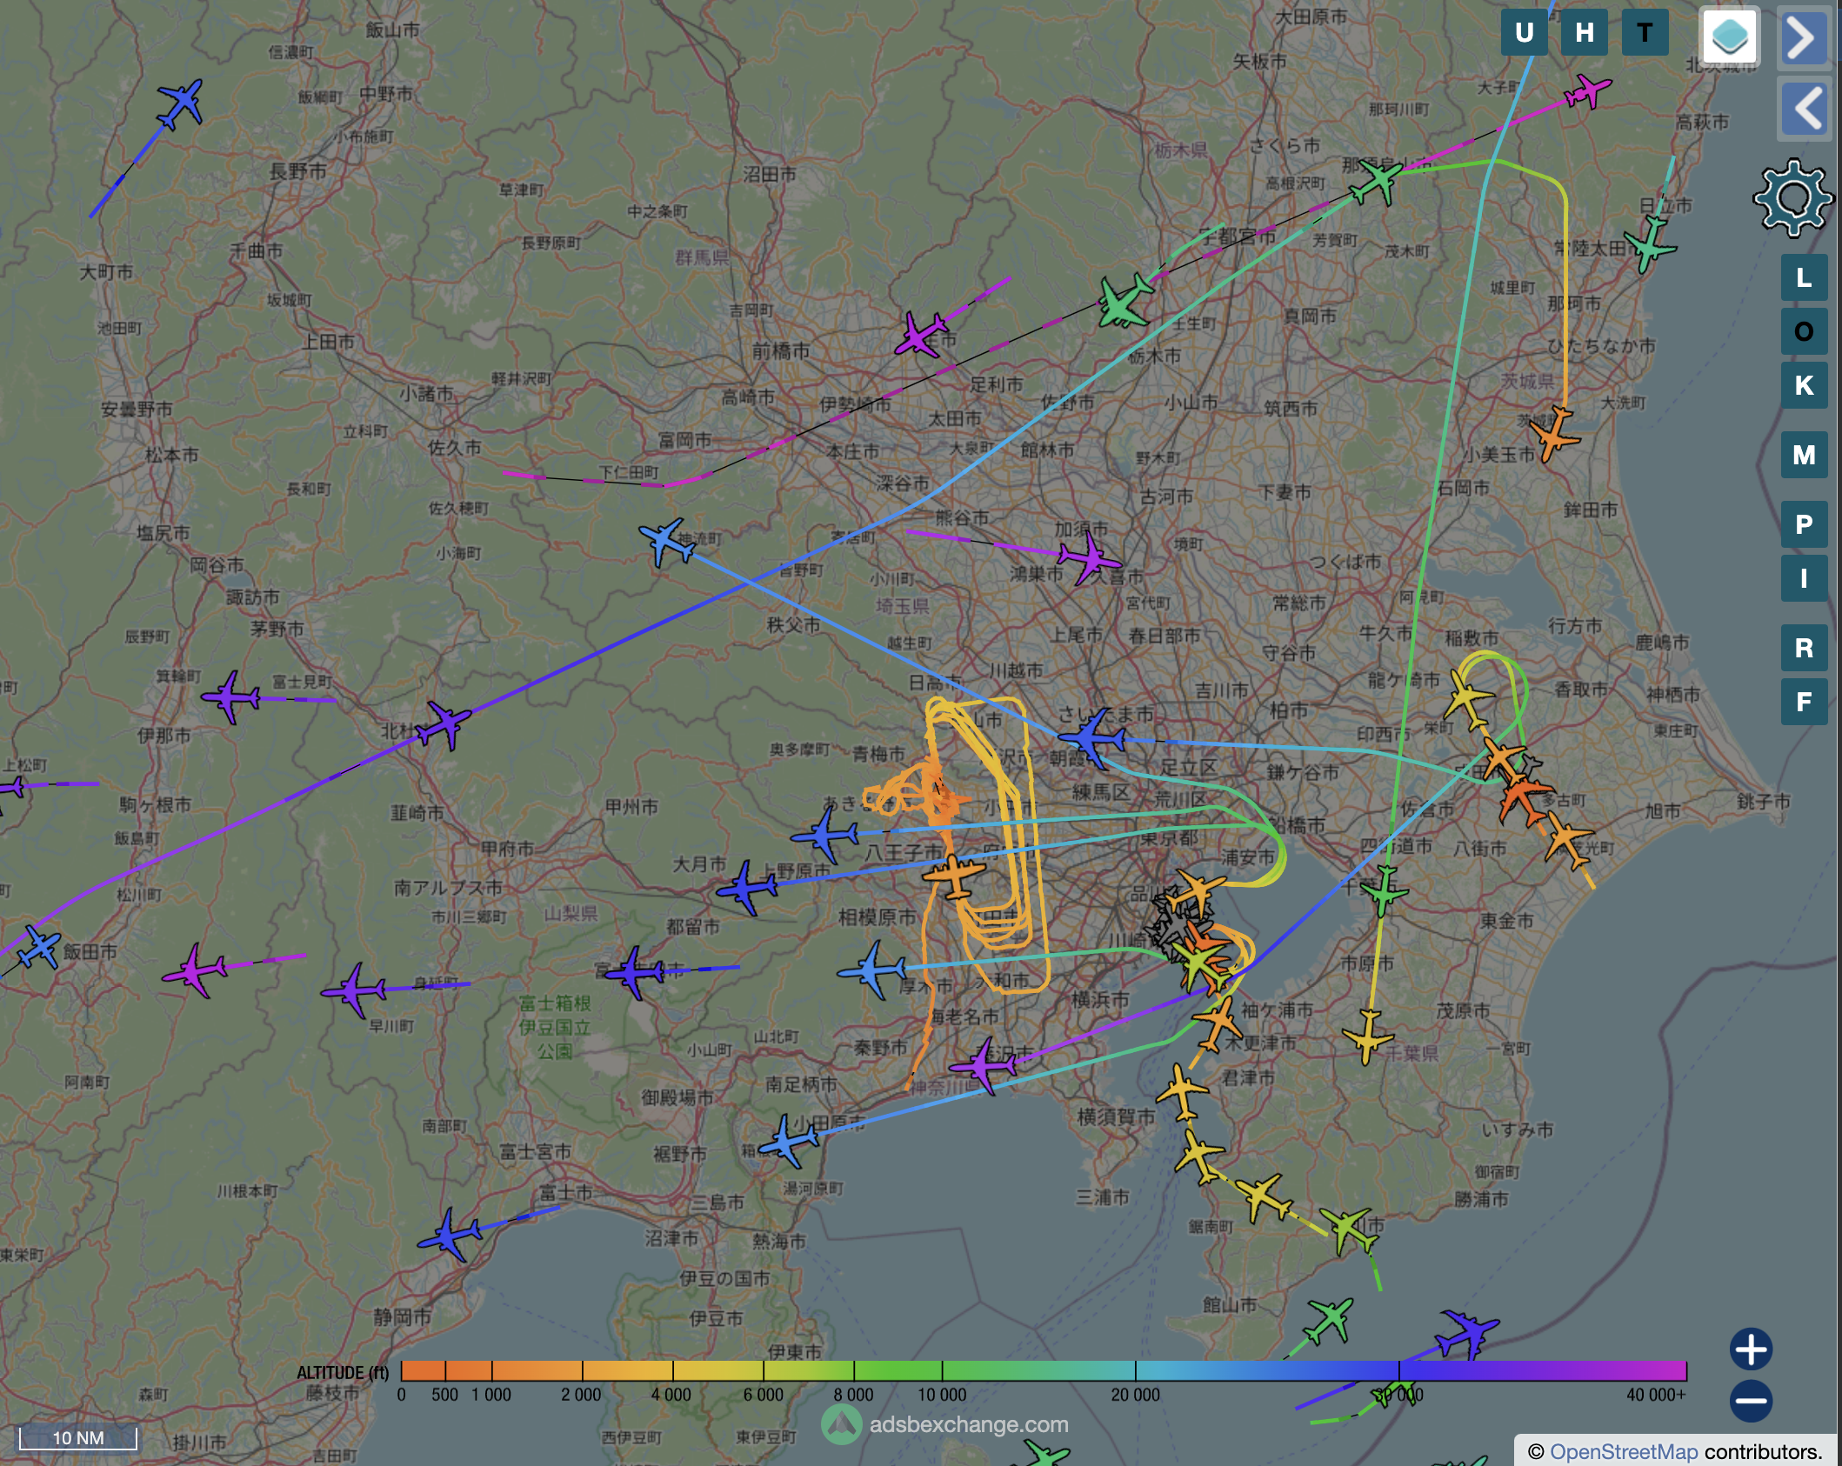
Task: Click the ALTITUDE (ft) legend label
Action: tap(343, 1372)
